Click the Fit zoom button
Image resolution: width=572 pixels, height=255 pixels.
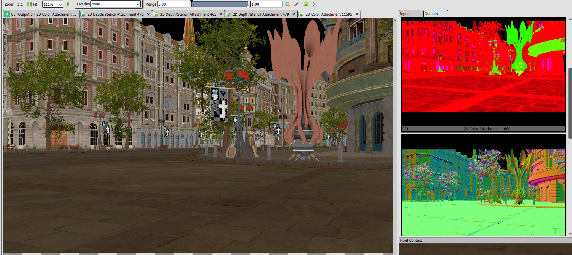coord(32,4)
